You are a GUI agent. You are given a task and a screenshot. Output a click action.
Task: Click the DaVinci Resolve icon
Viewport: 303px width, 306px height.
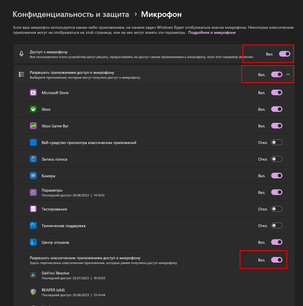tap(33, 275)
